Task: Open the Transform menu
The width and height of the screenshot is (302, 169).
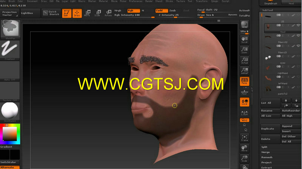Action: (x=202, y=1)
